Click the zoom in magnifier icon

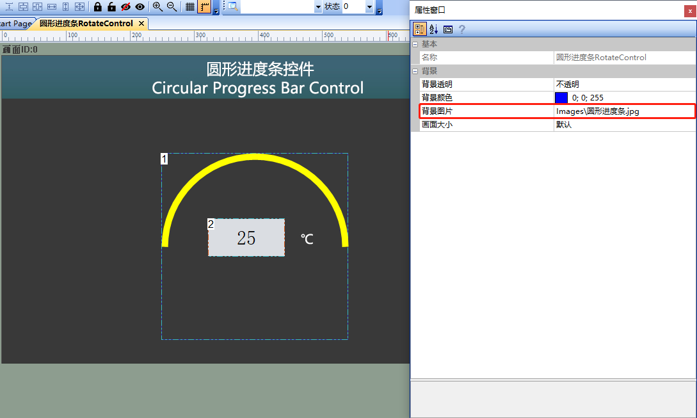click(x=157, y=6)
